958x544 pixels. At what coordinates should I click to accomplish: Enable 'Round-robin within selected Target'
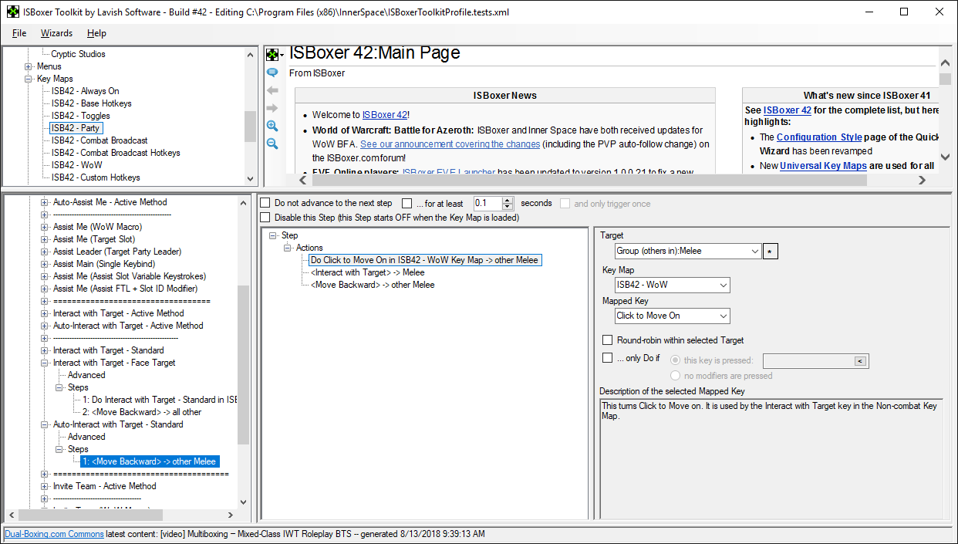(x=608, y=340)
